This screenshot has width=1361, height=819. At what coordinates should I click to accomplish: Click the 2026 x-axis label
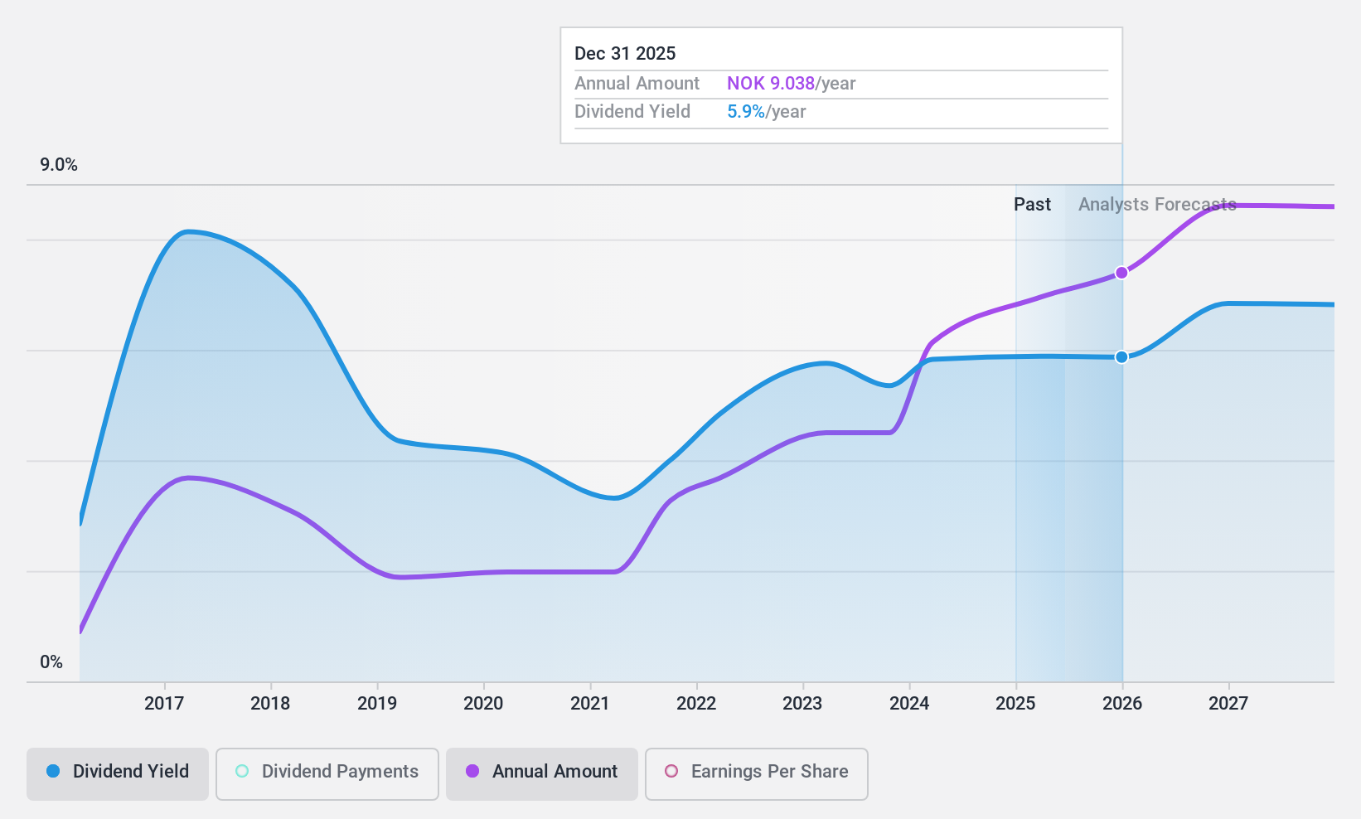click(x=1122, y=704)
